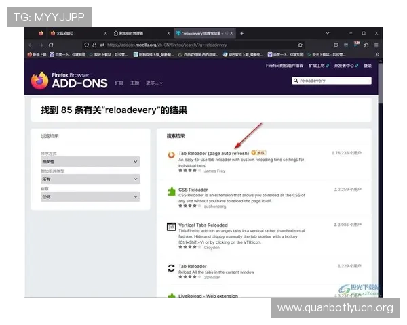Click the permissions icon left of the URL

[x=102, y=45]
